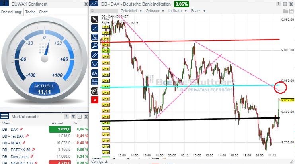
Task: Click the red X delete drawings tool
Action: coord(95,100)
